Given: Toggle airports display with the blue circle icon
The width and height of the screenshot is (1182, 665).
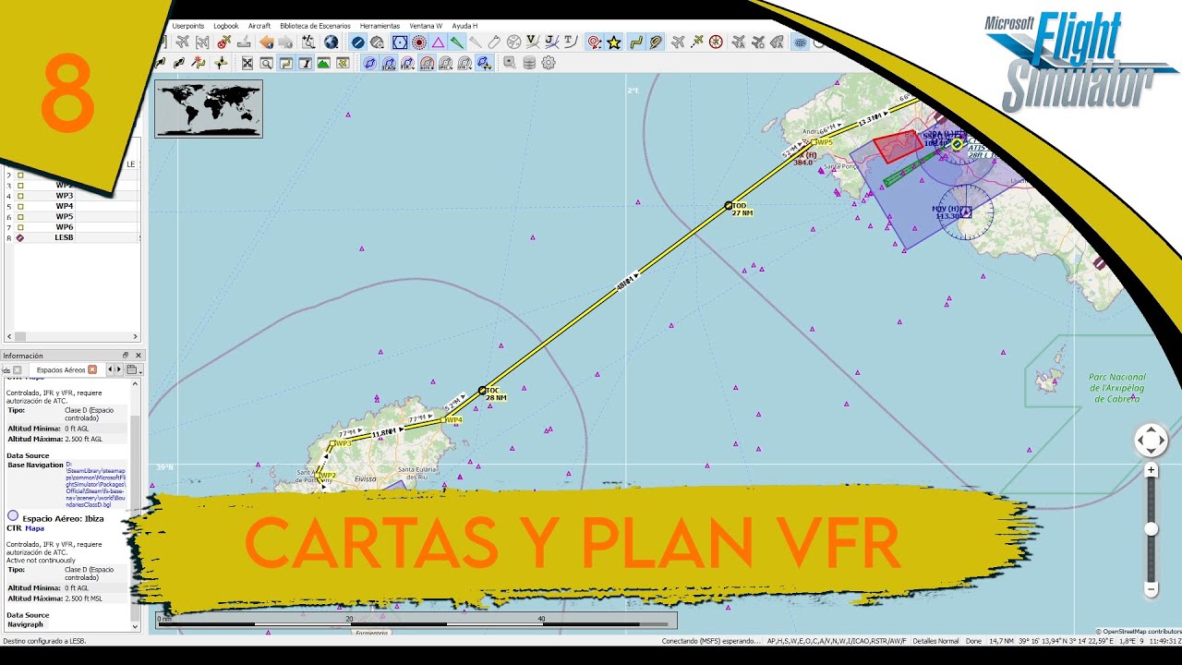Looking at the screenshot, I should (357, 42).
